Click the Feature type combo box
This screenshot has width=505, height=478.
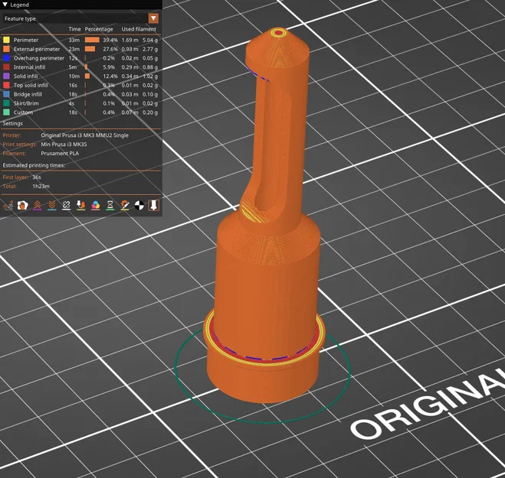tap(80, 18)
